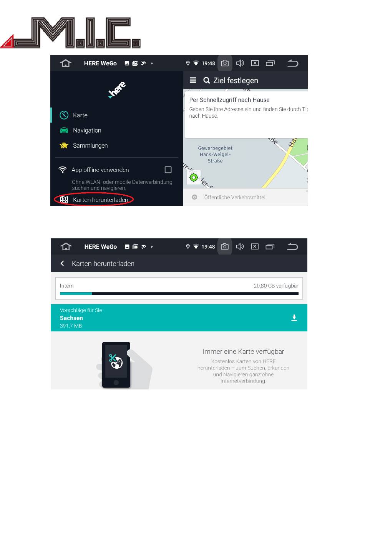Open recent apps in upper status bar

pyautogui.click(x=270, y=63)
